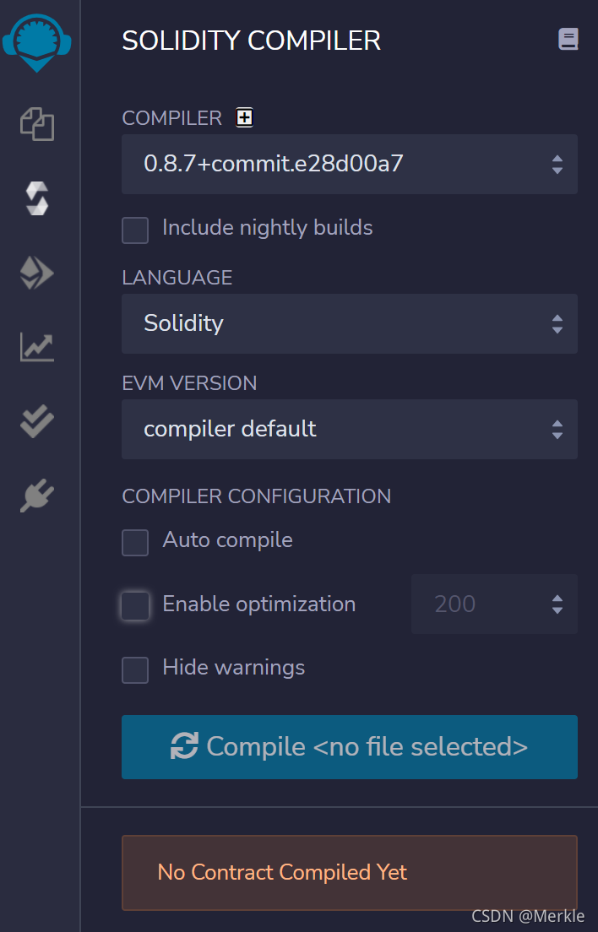Image resolution: width=598 pixels, height=932 pixels.
Task: Expand the Language Solidity dropdown
Action: (350, 323)
